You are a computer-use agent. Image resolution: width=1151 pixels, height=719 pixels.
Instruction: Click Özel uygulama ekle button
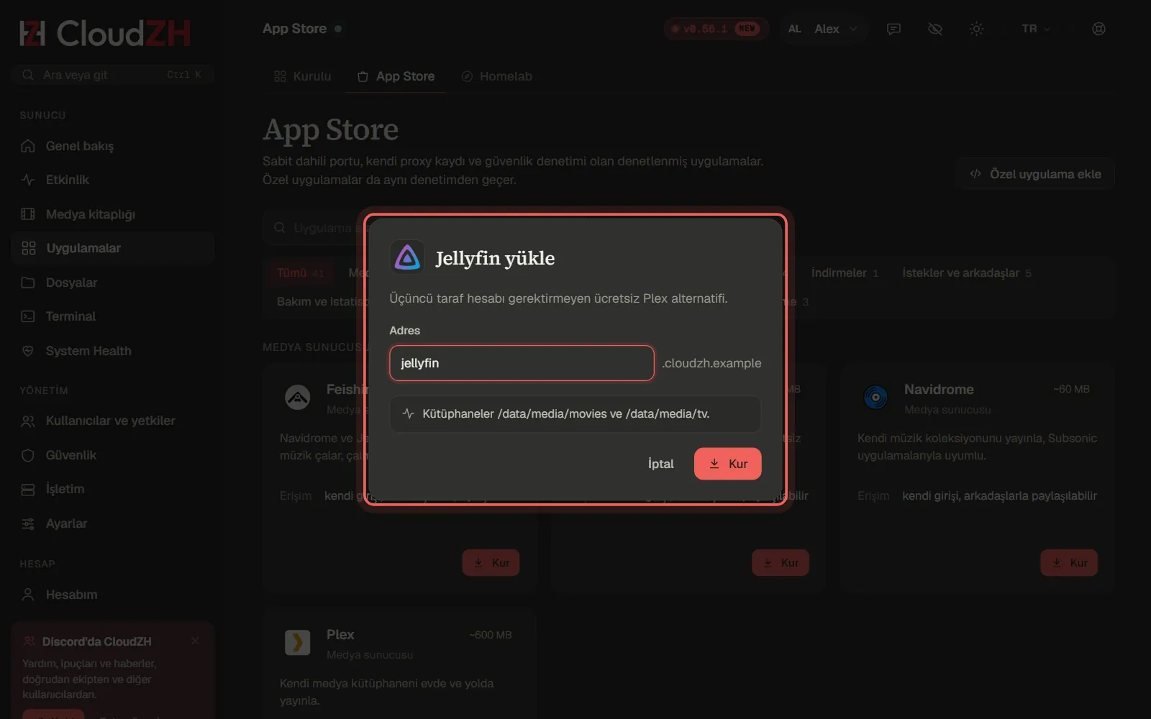pos(1035,174)
